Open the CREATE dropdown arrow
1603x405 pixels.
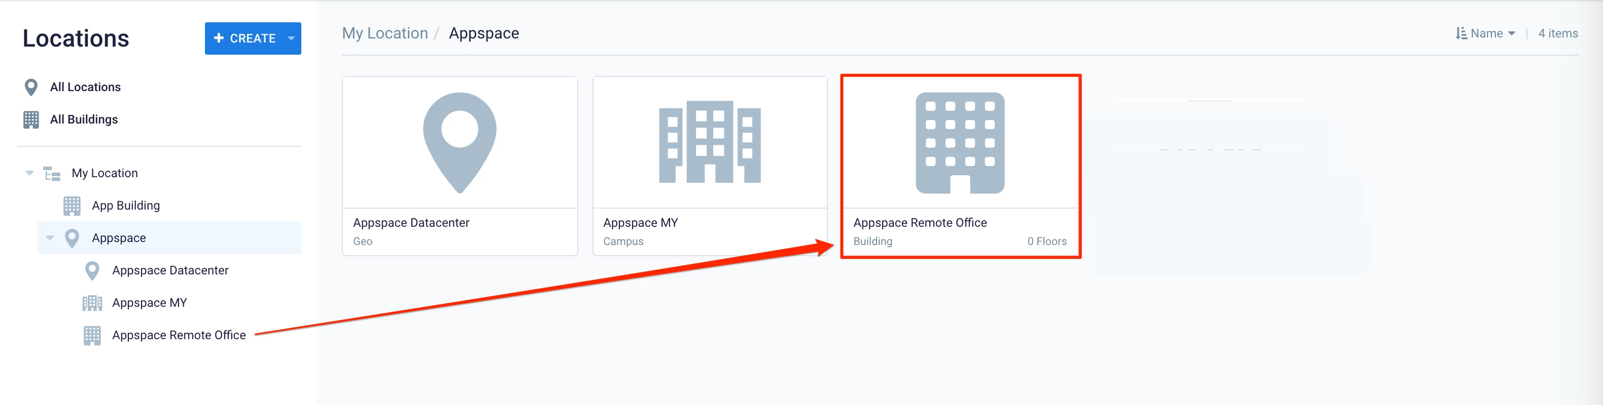coord(291,38)
